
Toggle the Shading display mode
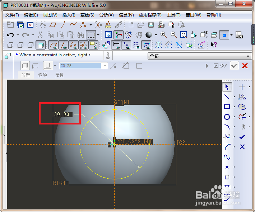pyautogui.click(x=41, y=45)
